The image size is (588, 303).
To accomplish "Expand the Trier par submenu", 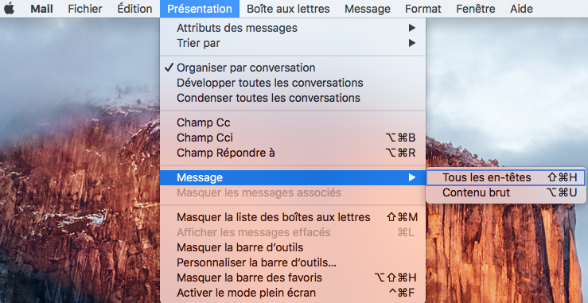I will pyautogui.click(x=293, y=43).
